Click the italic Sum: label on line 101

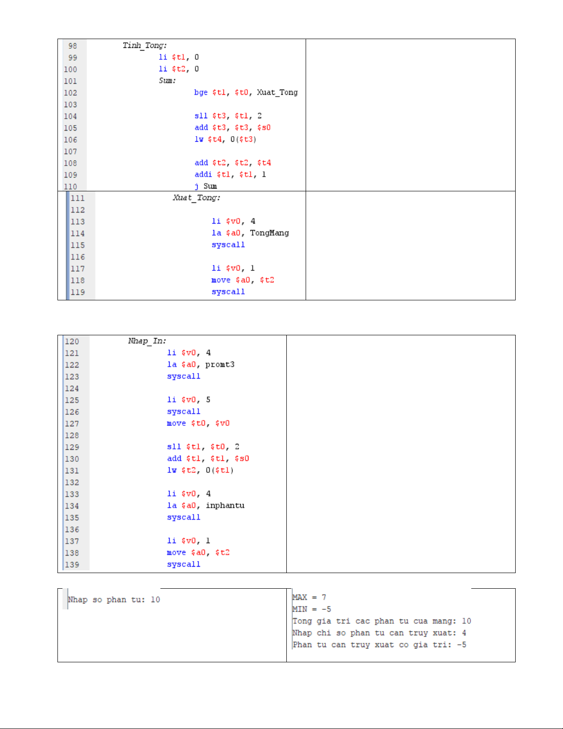point(167,80)
